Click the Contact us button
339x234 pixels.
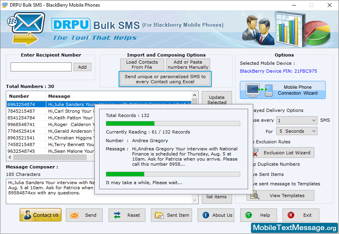(40, 215)
